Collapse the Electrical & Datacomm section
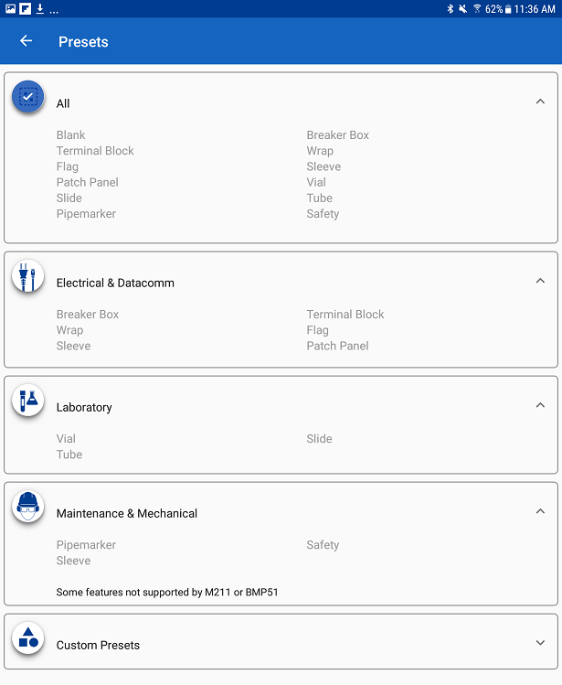 [540, 282]
